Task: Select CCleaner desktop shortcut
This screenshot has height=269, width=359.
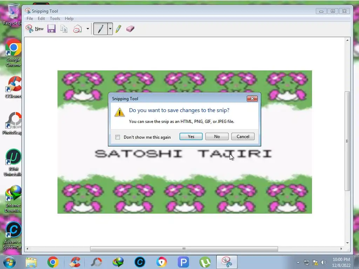Action: 13,87
